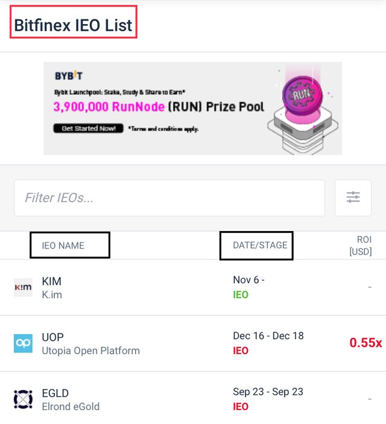
Task: Sort by IEO NAME column header
Action: pos(63,245)
